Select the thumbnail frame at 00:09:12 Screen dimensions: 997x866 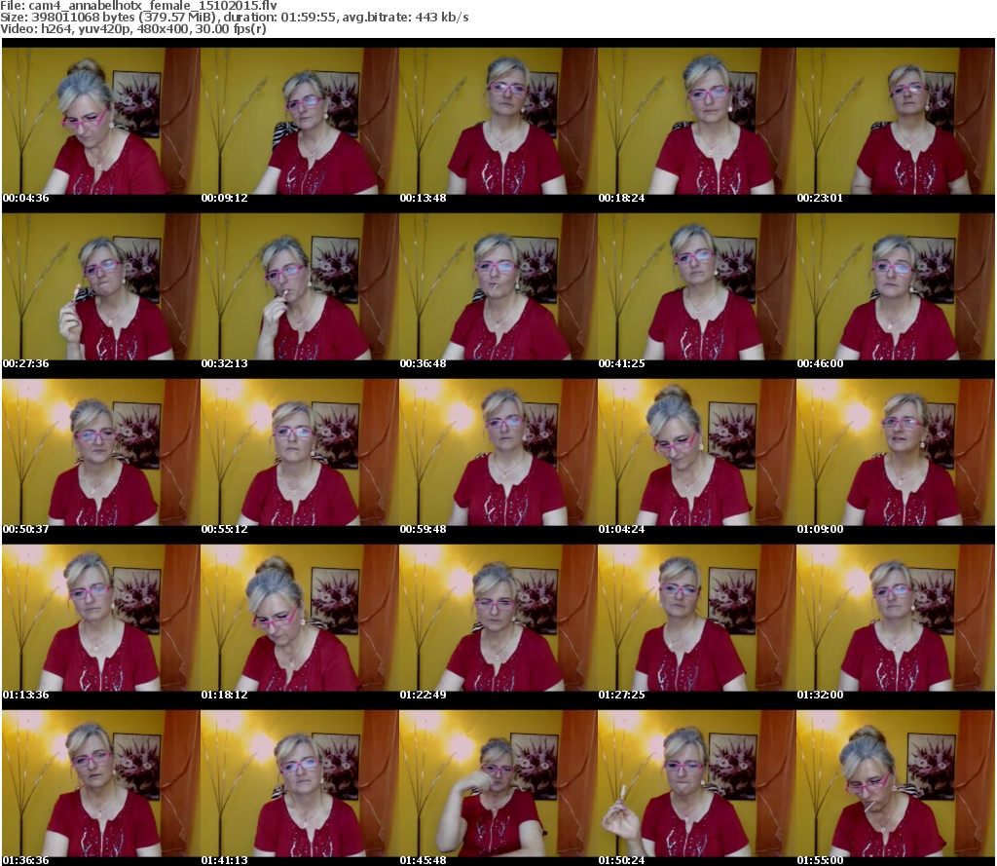(300, 121)
